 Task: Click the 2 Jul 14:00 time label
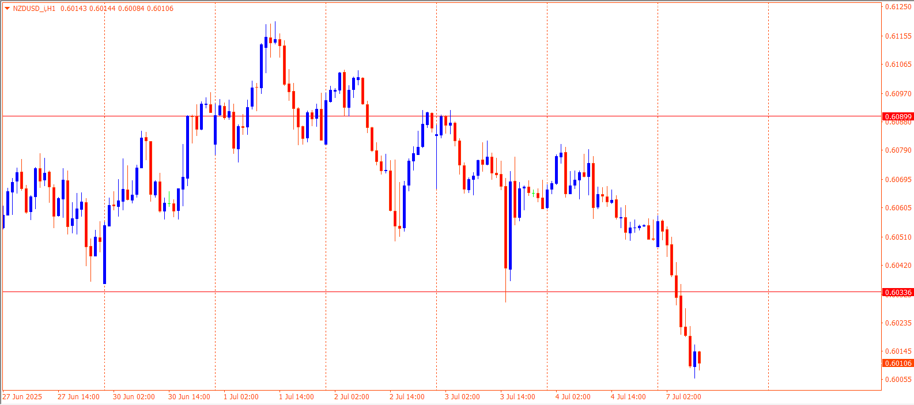407,397
